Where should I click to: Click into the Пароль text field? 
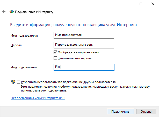84,45
